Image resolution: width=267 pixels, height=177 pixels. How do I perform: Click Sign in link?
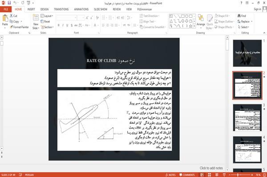(x=257, y=9)
